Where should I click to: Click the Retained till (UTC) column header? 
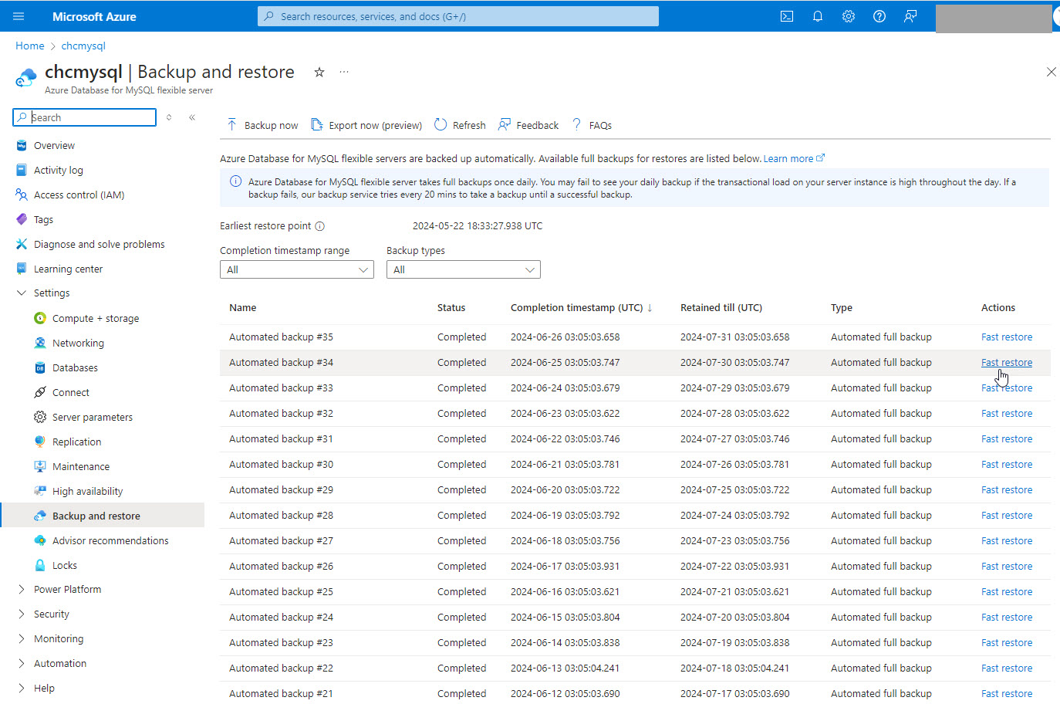(x=721, y=307)
